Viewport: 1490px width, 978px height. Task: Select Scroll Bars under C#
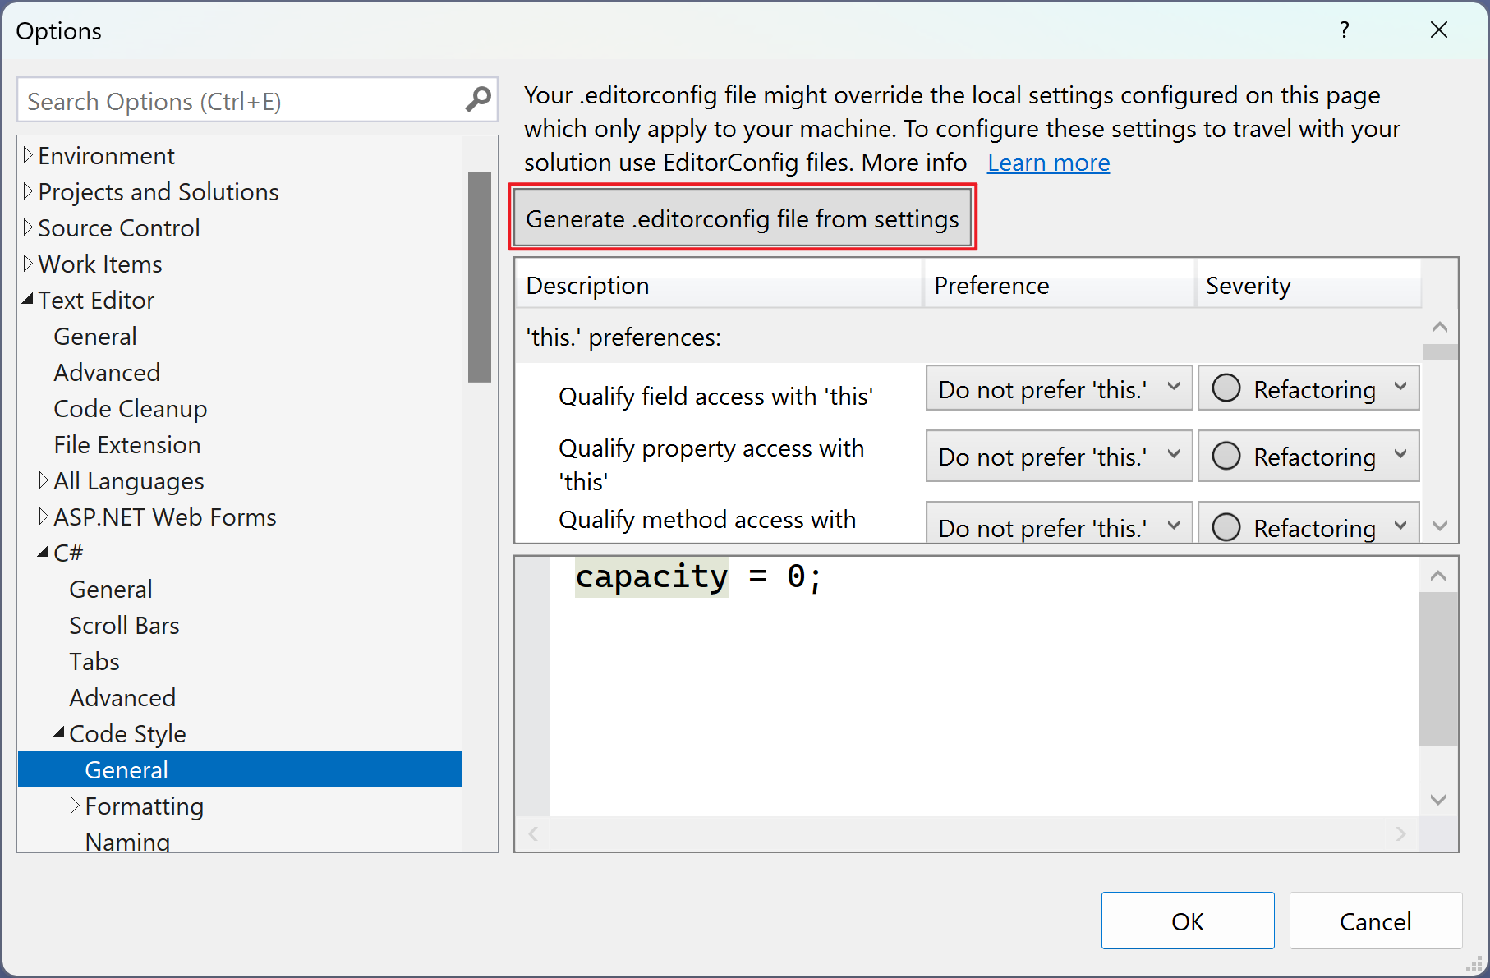124,625
